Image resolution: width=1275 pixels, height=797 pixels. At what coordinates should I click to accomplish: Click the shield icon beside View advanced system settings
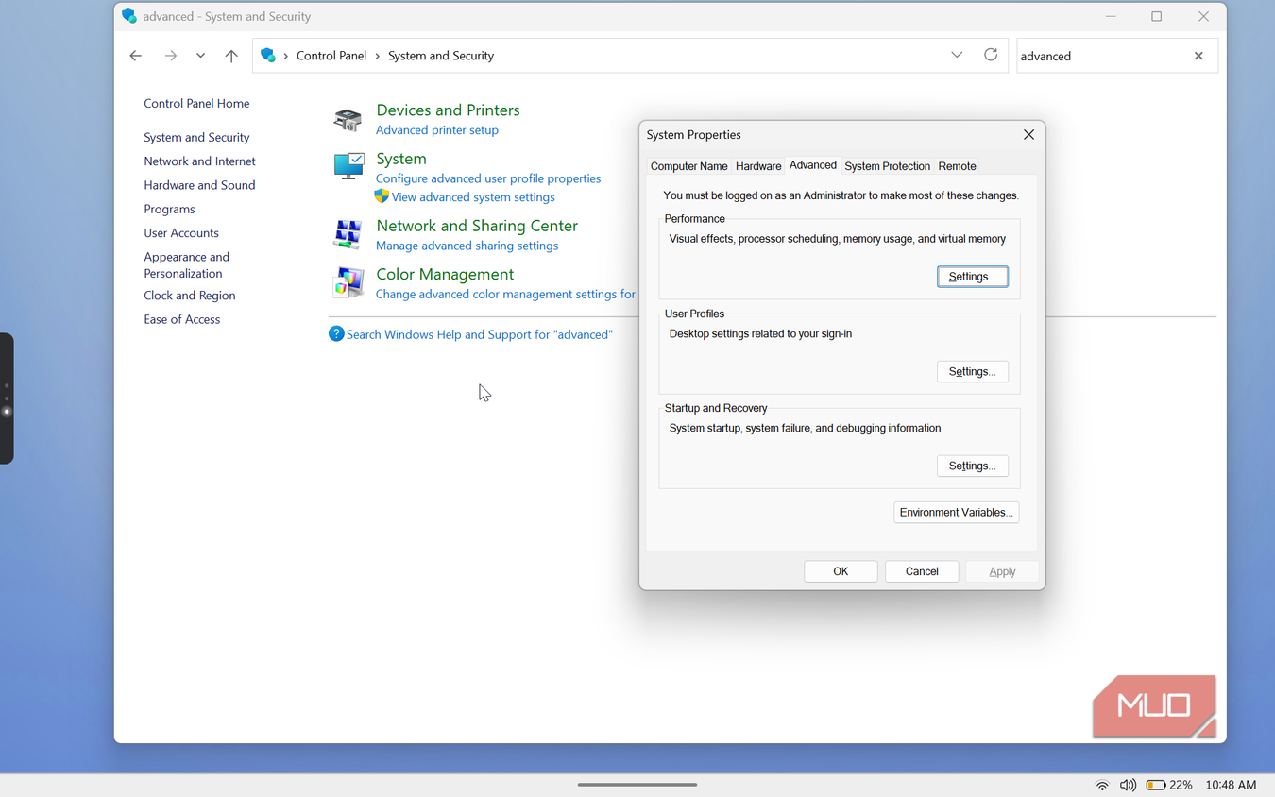pos(382,196)
